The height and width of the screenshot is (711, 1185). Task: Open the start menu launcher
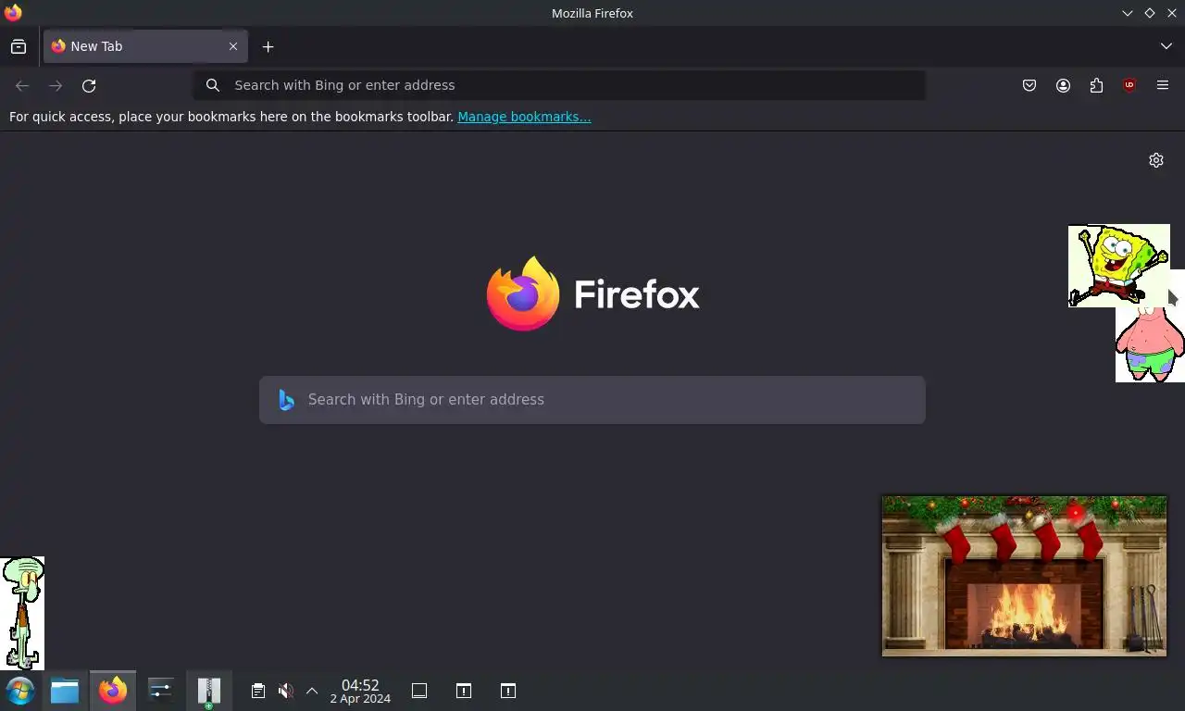(x=19, y=691)
